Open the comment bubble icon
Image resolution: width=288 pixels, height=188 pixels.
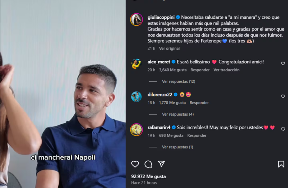pos(148,164)
